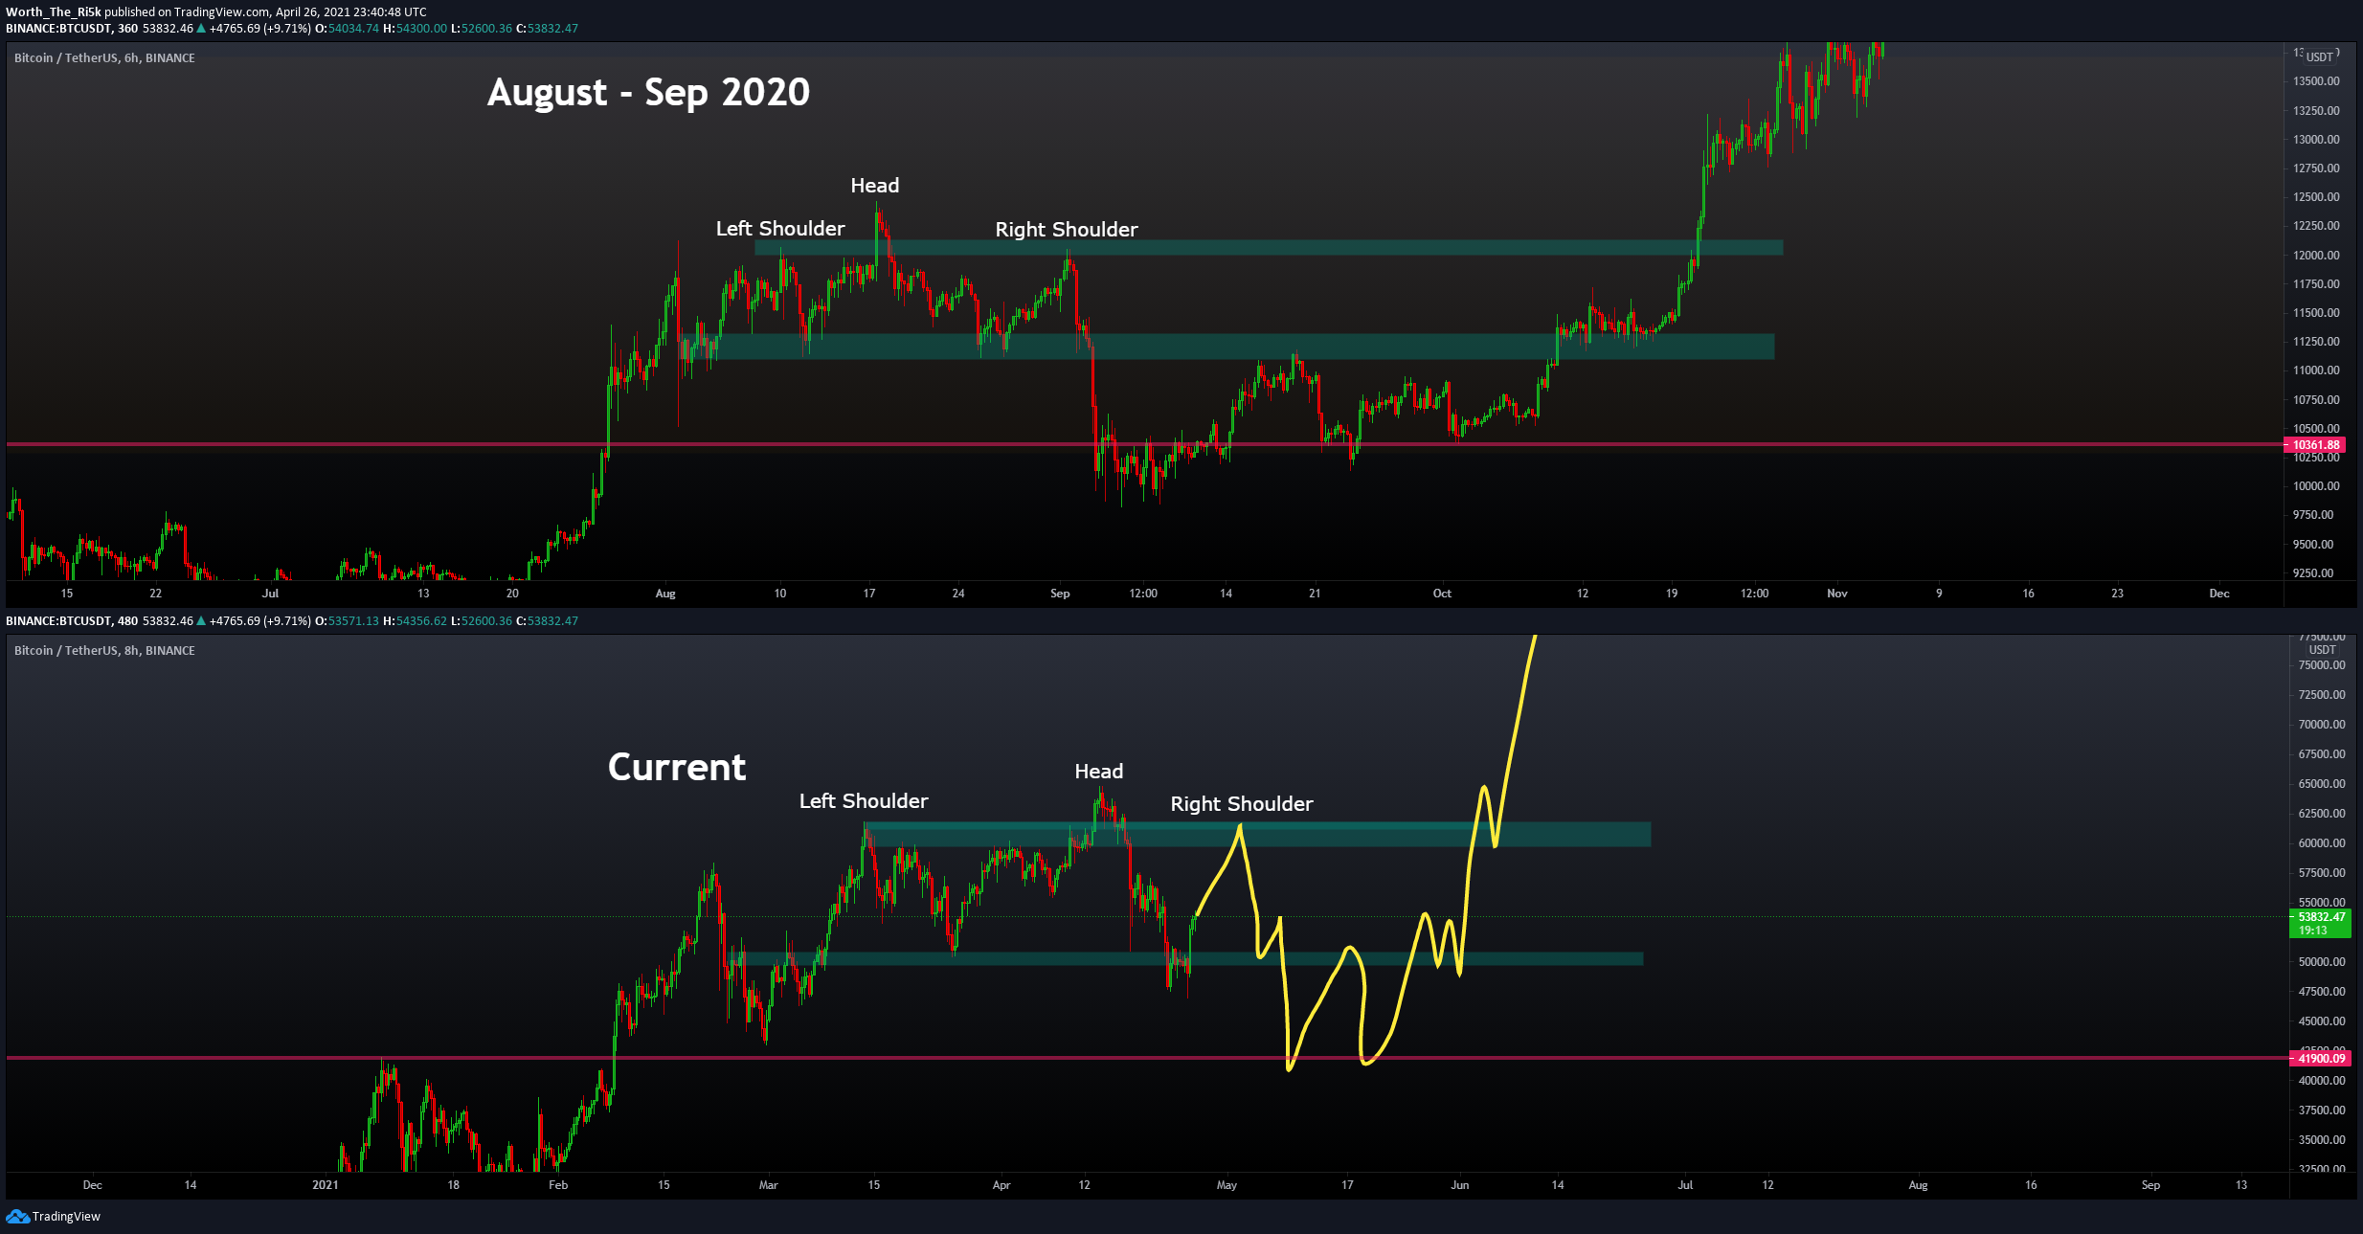Screen dimensions: 2363x1234
Task: Click the open value O:53571.13
Action: [x=348, y=621]
